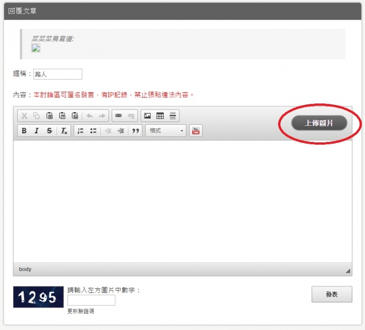Toggle Bold formatting
Screen dimensions: 365x330
[24, 131]
